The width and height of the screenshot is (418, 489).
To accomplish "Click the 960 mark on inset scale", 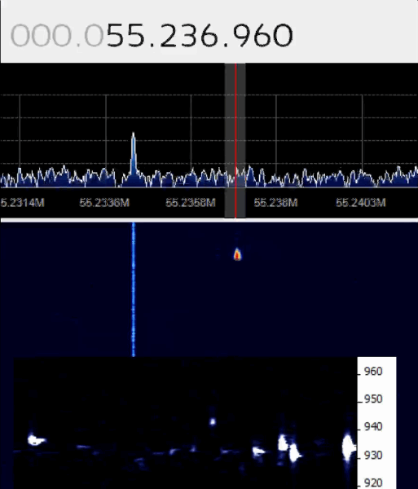I will (373, 372).
